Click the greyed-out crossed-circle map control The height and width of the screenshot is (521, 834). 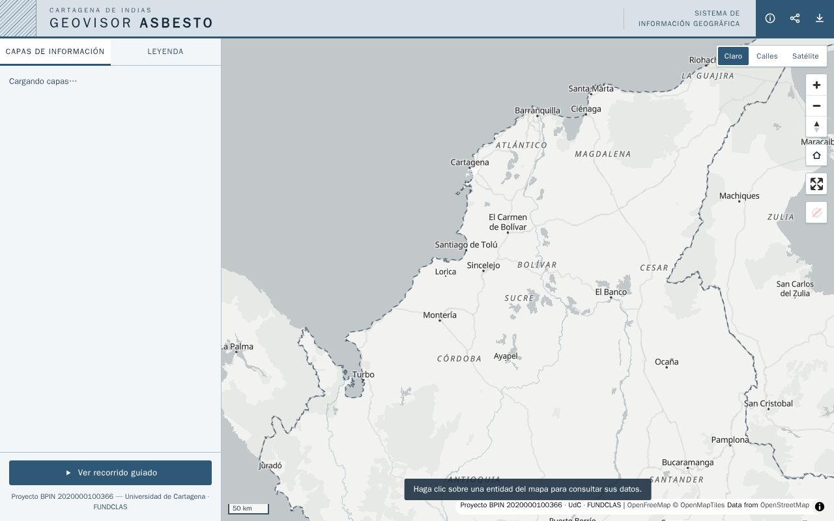point(816,212)
